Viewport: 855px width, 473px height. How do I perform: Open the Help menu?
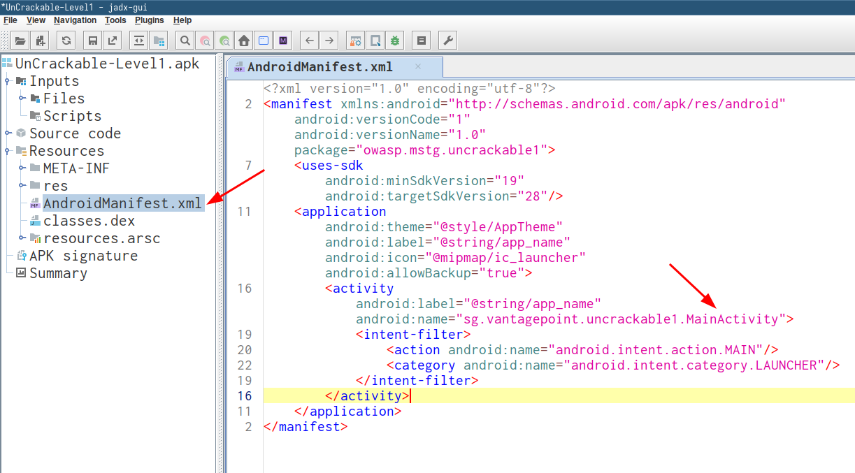[182, 20]
